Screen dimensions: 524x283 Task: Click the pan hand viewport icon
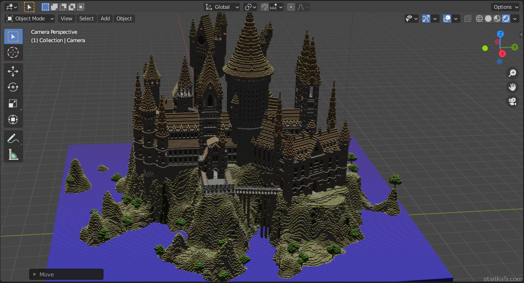tap(512, 87)
